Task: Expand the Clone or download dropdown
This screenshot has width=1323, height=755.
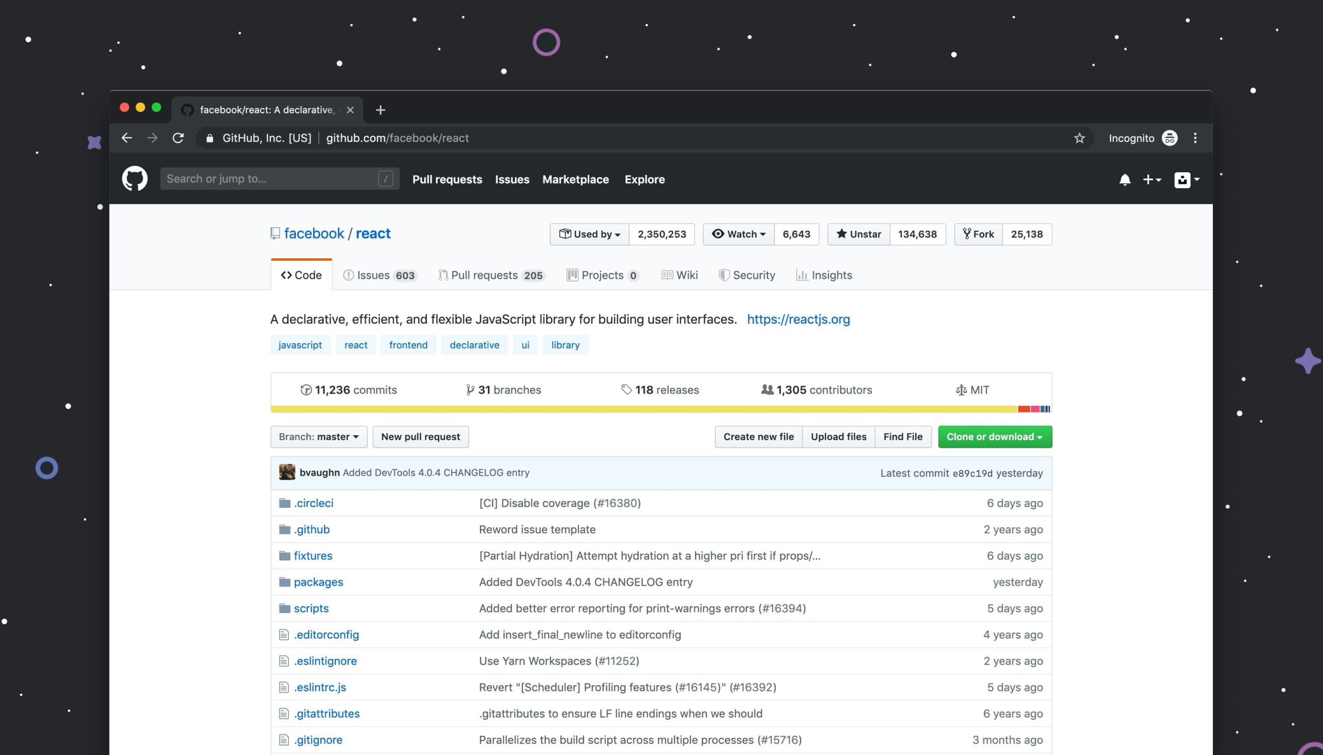Action: pyautogui.click(x=994, y=436)
